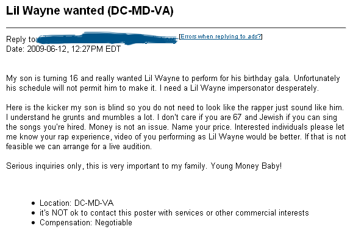Click the "Reply to:" label
The width and height of the screenshot is (353, 235).
[21, 39]
